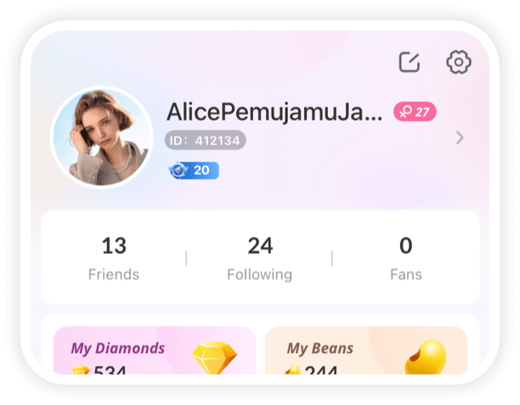The width and height of the screenshot is (520, 405).
Task: Open the My Diamonds card
Action: [155, 351]
